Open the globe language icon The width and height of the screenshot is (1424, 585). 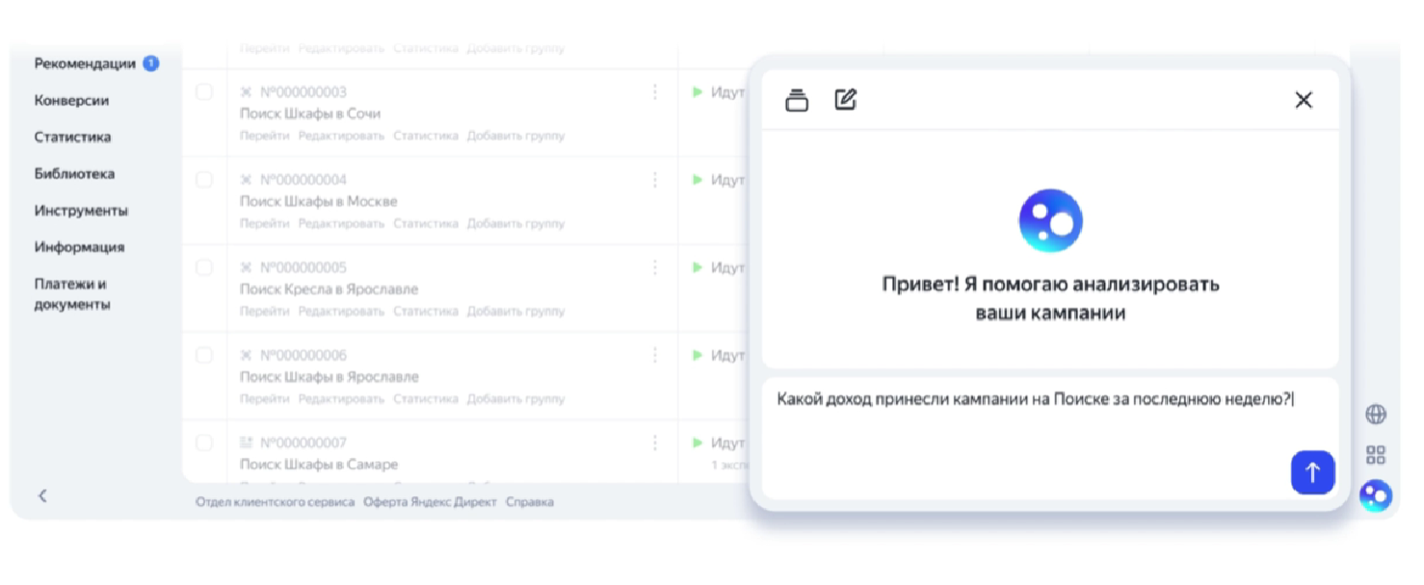[x=1376, y=415]
